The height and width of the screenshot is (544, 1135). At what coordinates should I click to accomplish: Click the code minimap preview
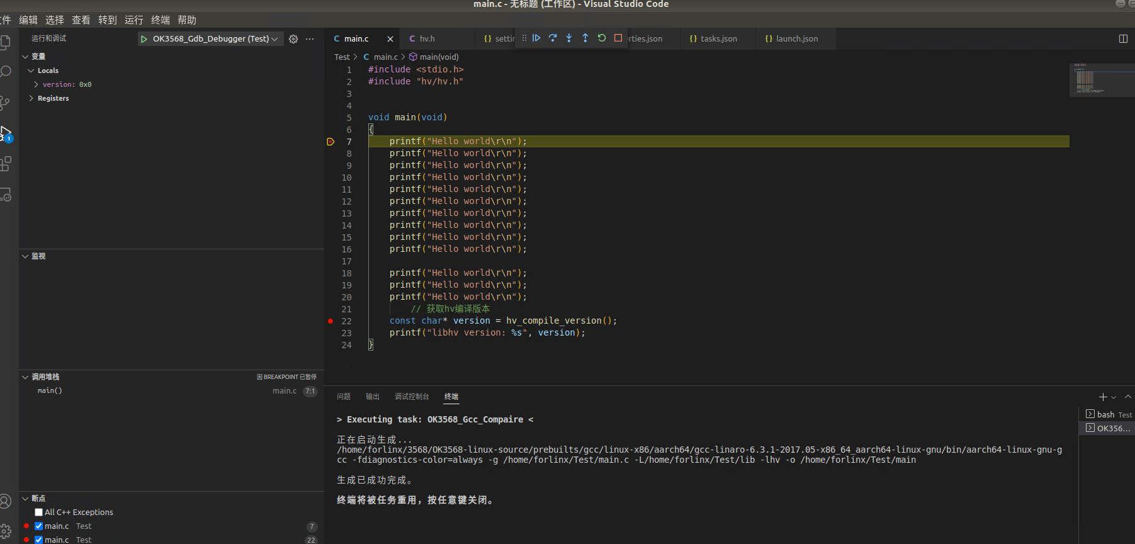pyautogui.click(x=1102, y=80)
